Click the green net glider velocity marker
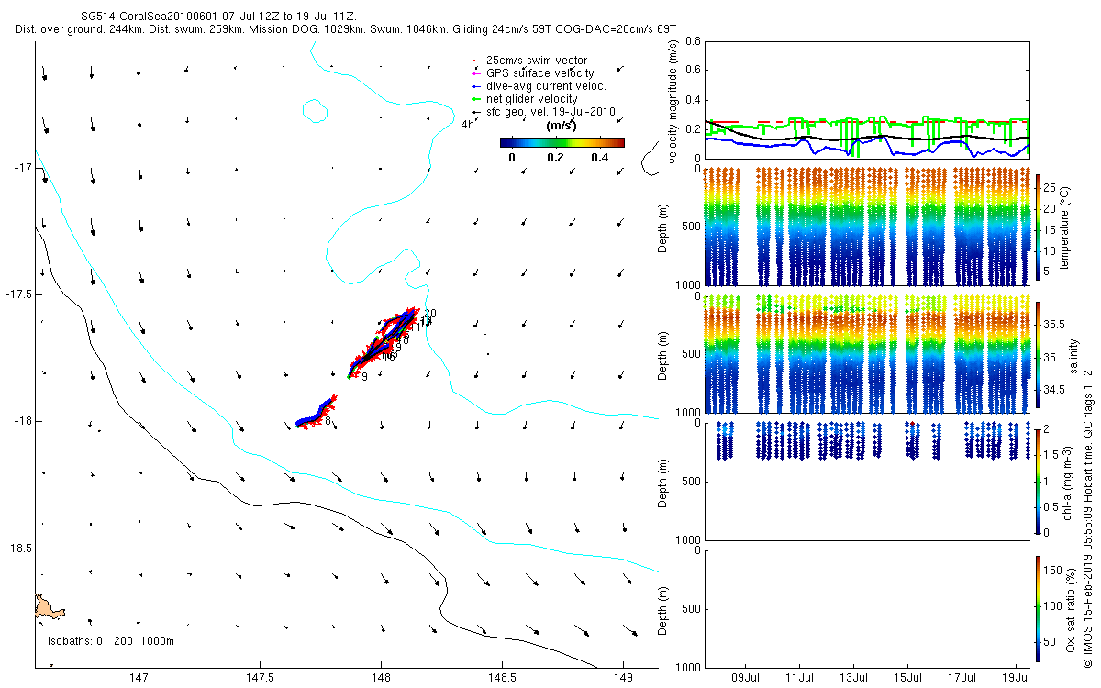 [x=475, y=99]
